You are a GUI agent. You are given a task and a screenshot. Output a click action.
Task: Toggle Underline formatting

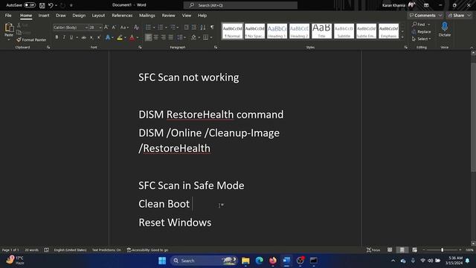tap(71, 37)
